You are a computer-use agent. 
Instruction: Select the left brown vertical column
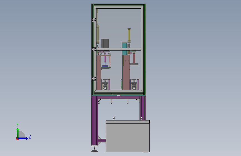click(99, 72)
